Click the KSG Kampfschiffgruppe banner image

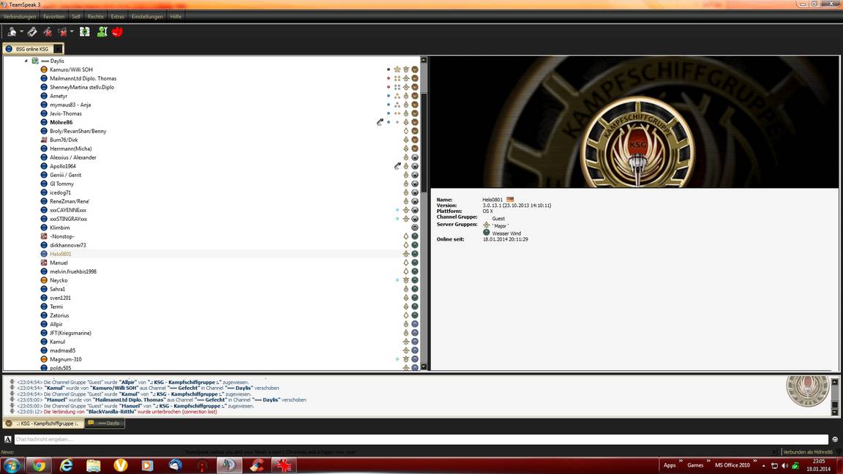click(634, 122)
